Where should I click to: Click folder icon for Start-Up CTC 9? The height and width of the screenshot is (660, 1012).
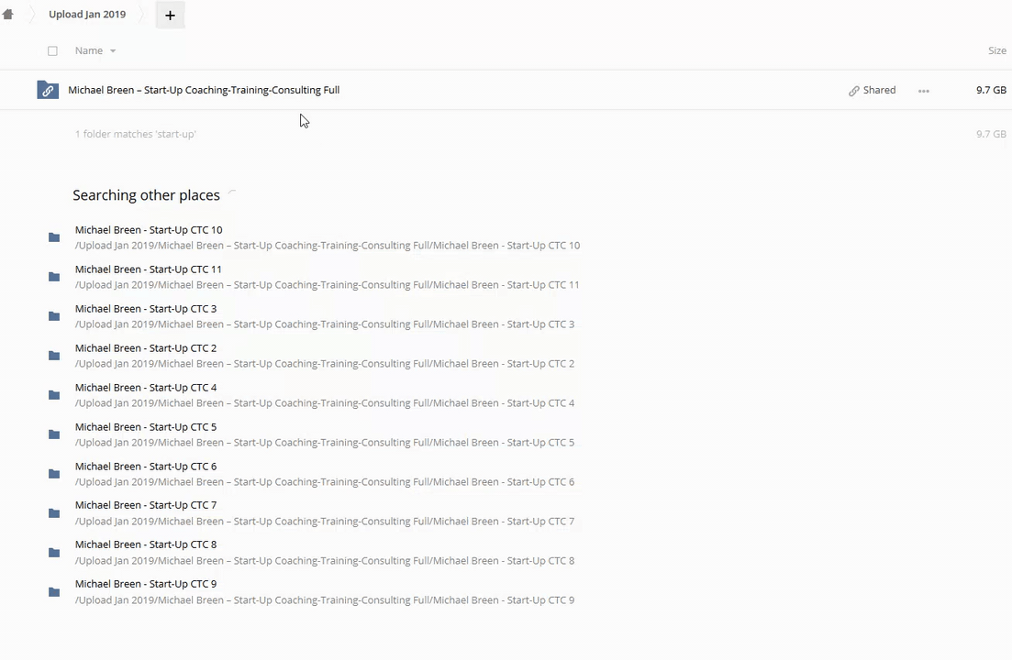click(x=54, y=592)
